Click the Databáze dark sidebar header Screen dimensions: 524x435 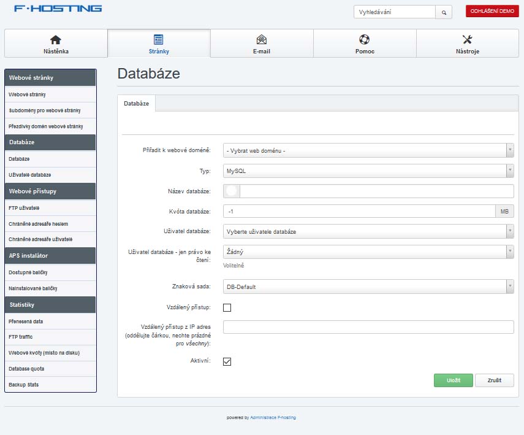coord(50,142)
